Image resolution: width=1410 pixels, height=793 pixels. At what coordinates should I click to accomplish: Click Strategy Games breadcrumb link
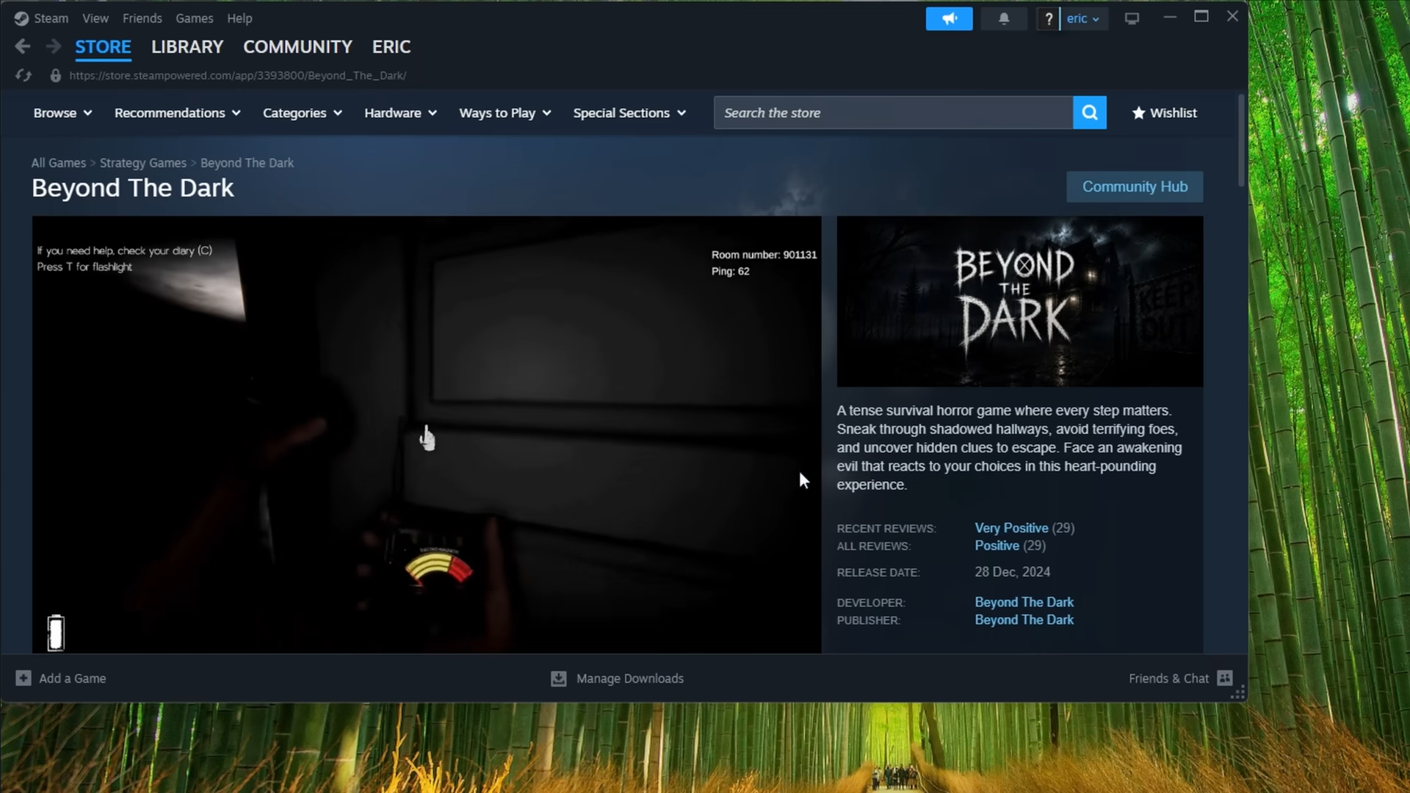[143, 163]
